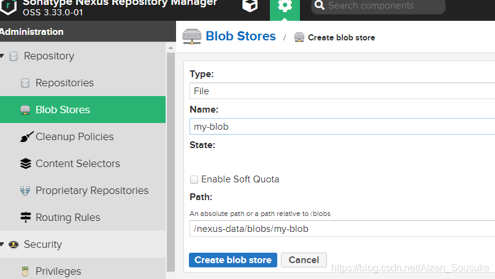Click the Create blob store button
Screen dimensions: 495x279
(233, 260)
